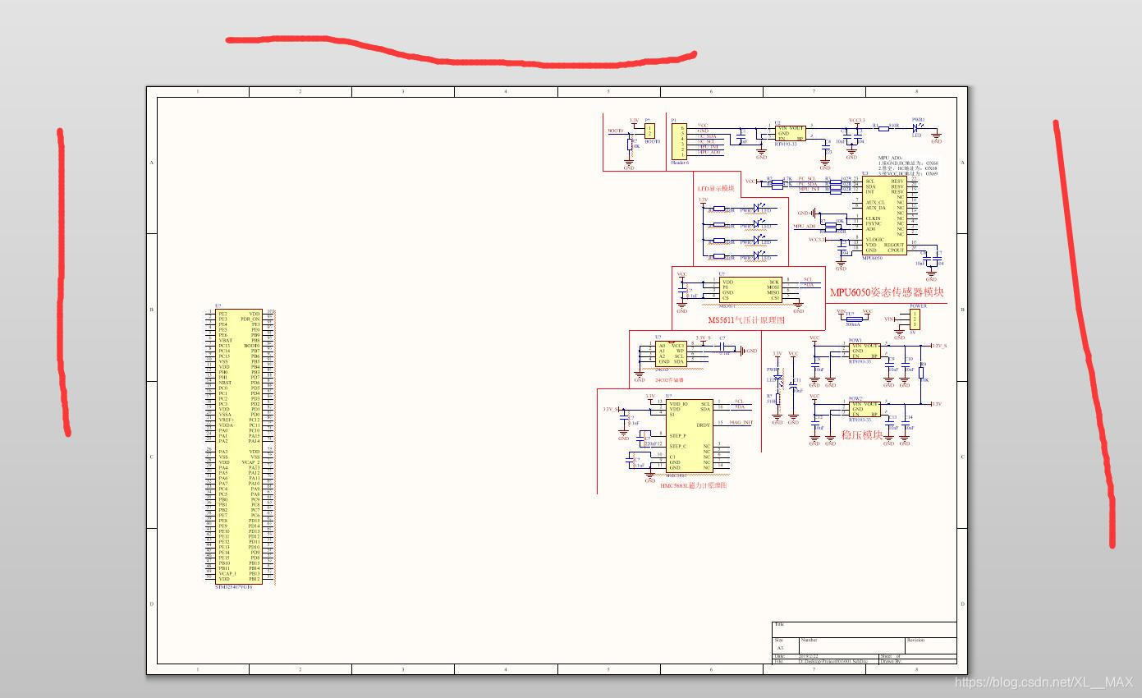Click the Title field in title block
This screenshot has width=1142, height=698.
pos(865,629)
